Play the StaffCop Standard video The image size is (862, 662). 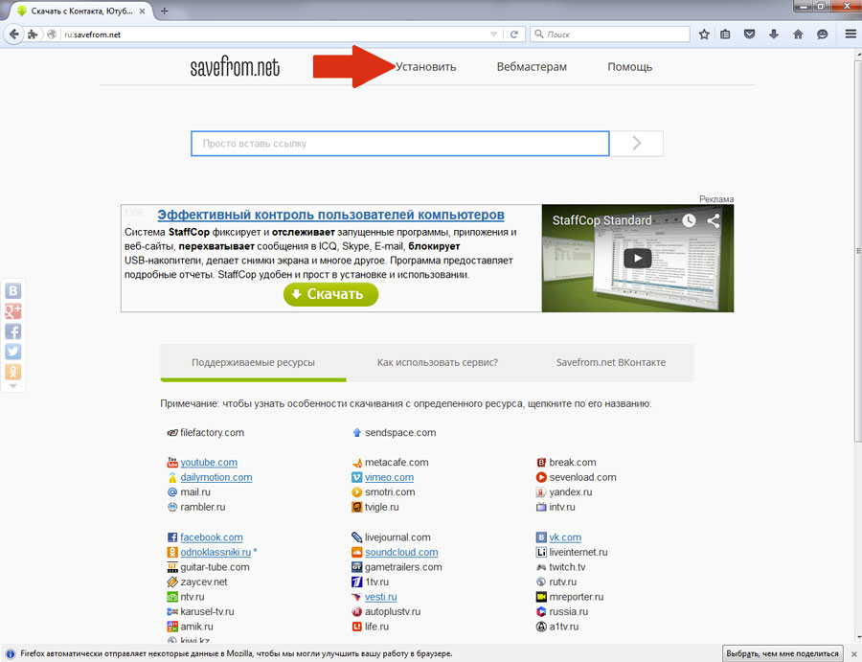[637, 258]
